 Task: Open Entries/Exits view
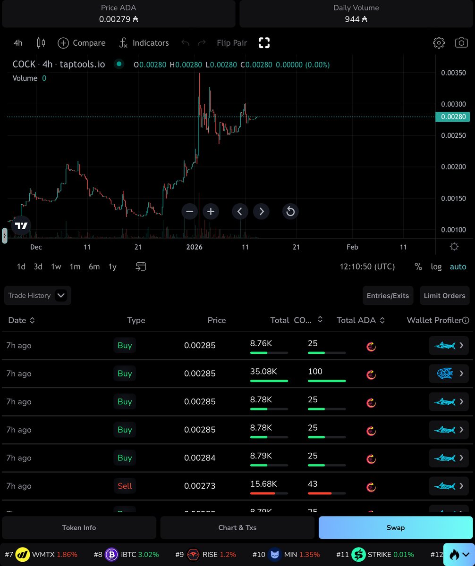pos(388,296)
